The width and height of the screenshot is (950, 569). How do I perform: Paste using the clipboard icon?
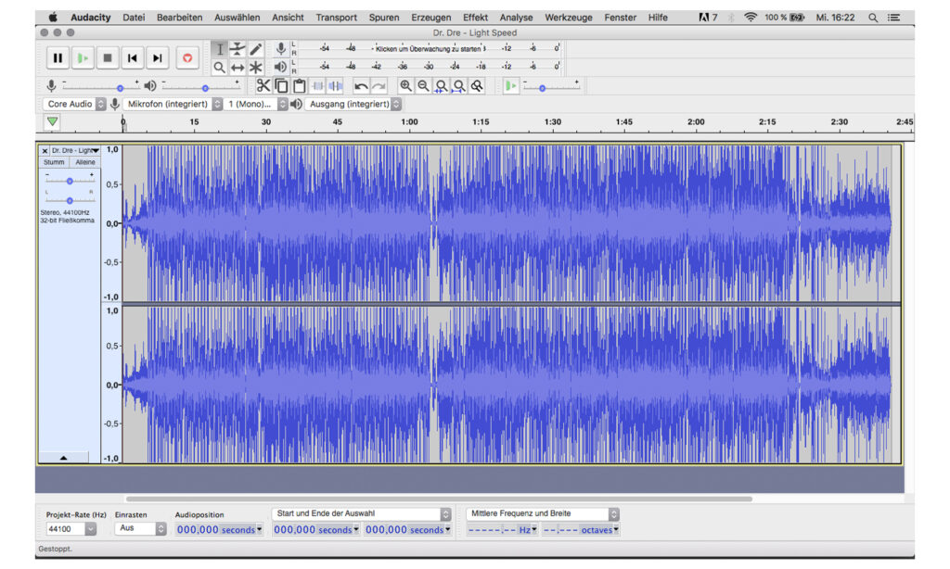(x=299, y=86)
